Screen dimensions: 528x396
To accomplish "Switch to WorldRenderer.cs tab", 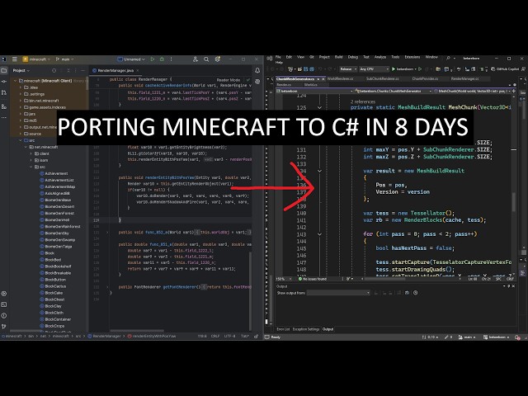I will tap(341, 79).
